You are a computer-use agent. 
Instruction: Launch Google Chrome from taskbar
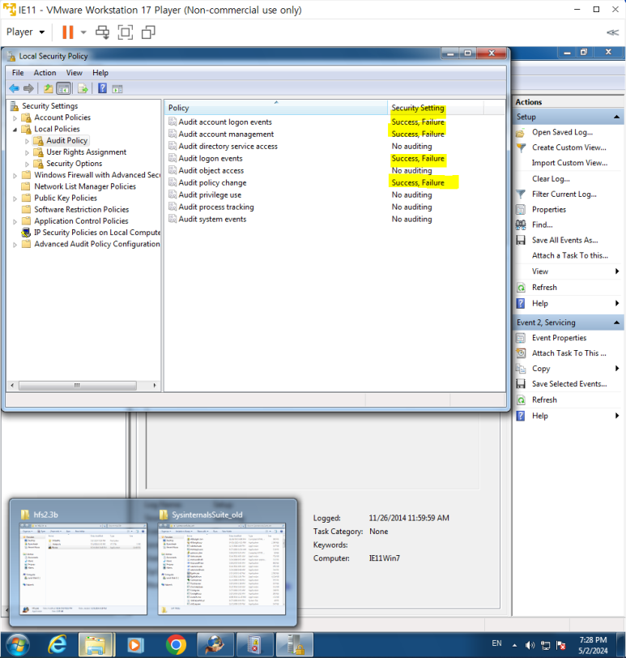(176, 644)
